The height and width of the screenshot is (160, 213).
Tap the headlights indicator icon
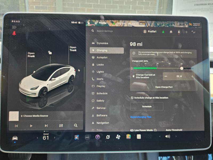pyautogui.click(x=14, y=27)
